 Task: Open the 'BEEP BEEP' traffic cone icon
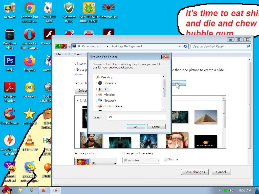point(29,140)
